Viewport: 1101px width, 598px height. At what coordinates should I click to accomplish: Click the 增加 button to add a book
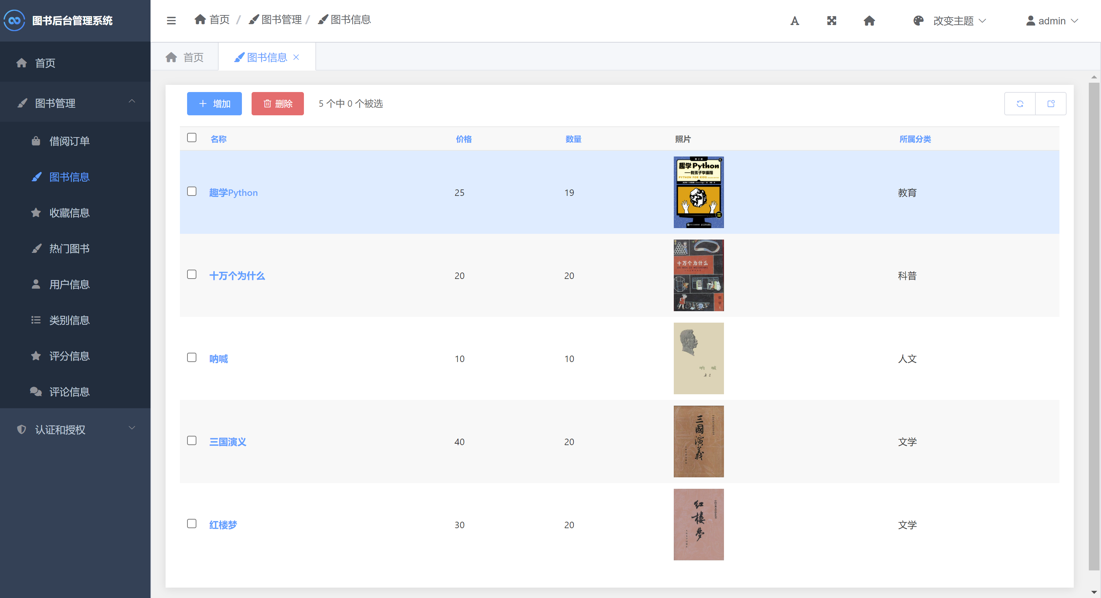(x=214, y=103)
